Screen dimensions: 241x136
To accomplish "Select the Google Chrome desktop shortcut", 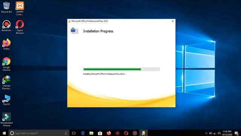I will pyautogui.click(x=6, y=64).
